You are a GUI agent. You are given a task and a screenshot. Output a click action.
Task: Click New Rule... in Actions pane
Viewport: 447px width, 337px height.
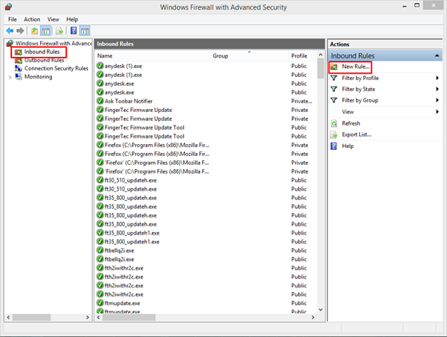pos(356,66)
